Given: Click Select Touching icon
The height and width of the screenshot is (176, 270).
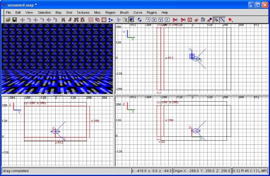Looking at the screenshot, I should click(x=70, y=20).
